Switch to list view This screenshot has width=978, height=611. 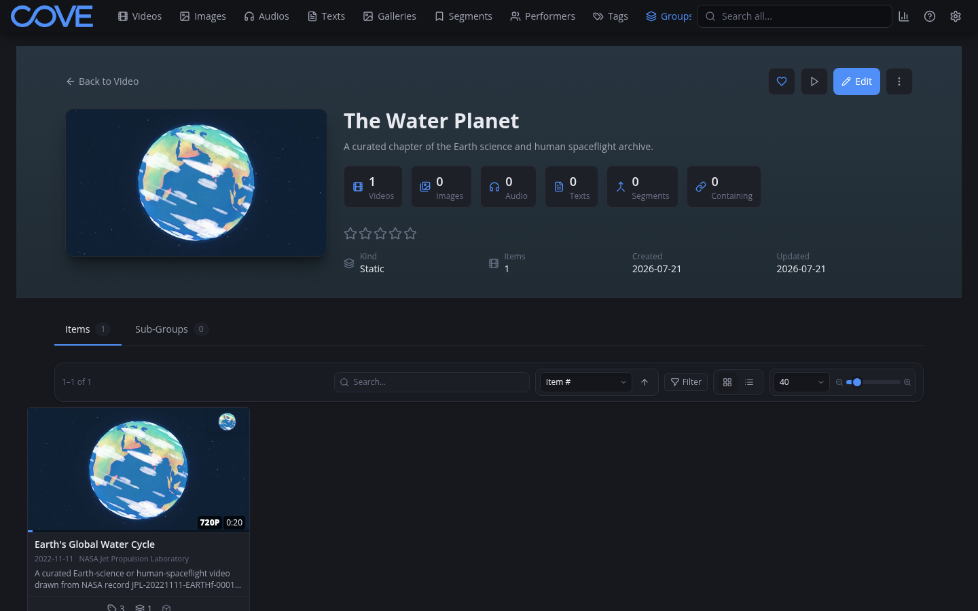[x=749, y=382]
